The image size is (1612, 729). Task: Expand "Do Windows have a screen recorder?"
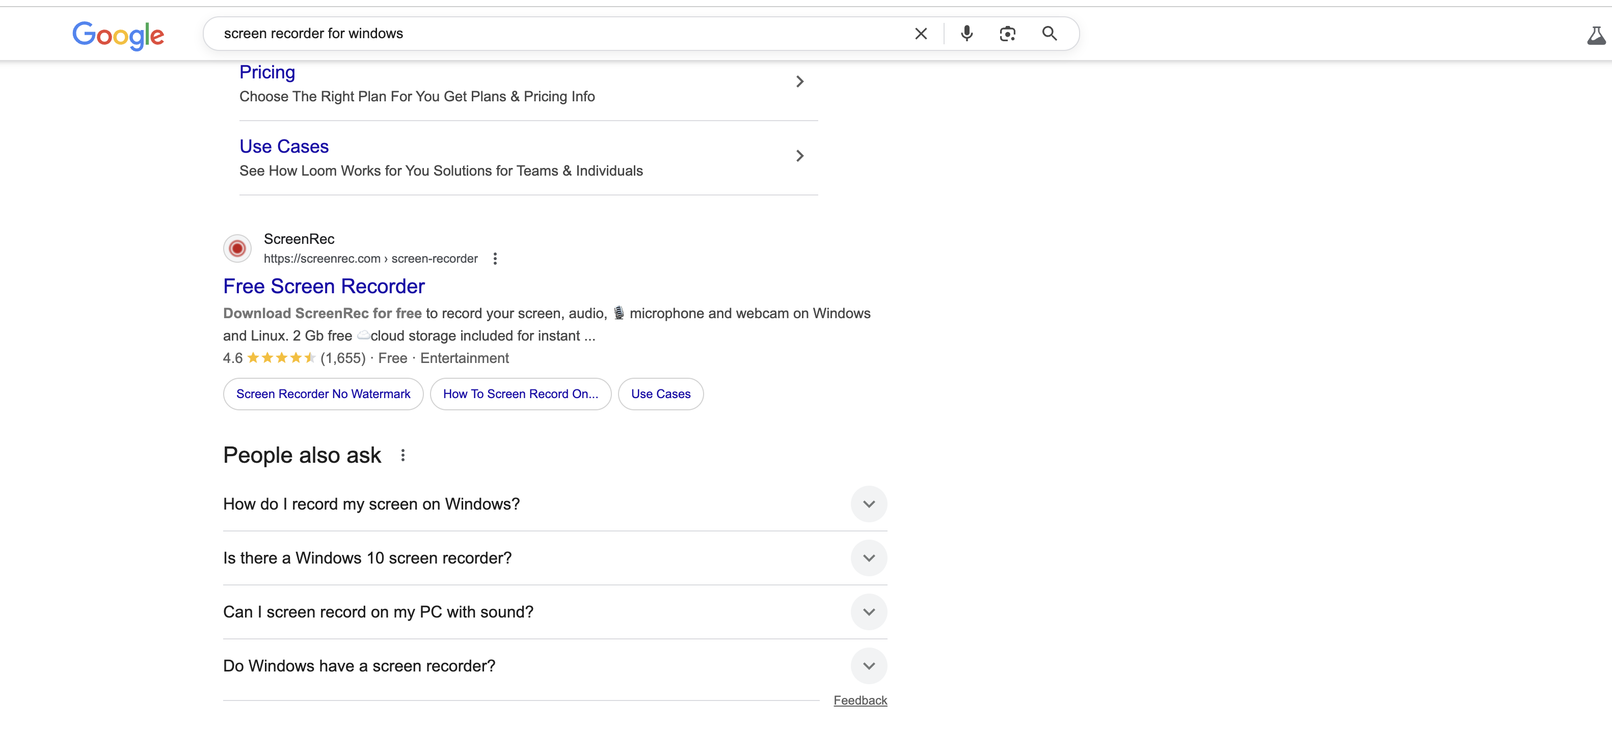869,666
